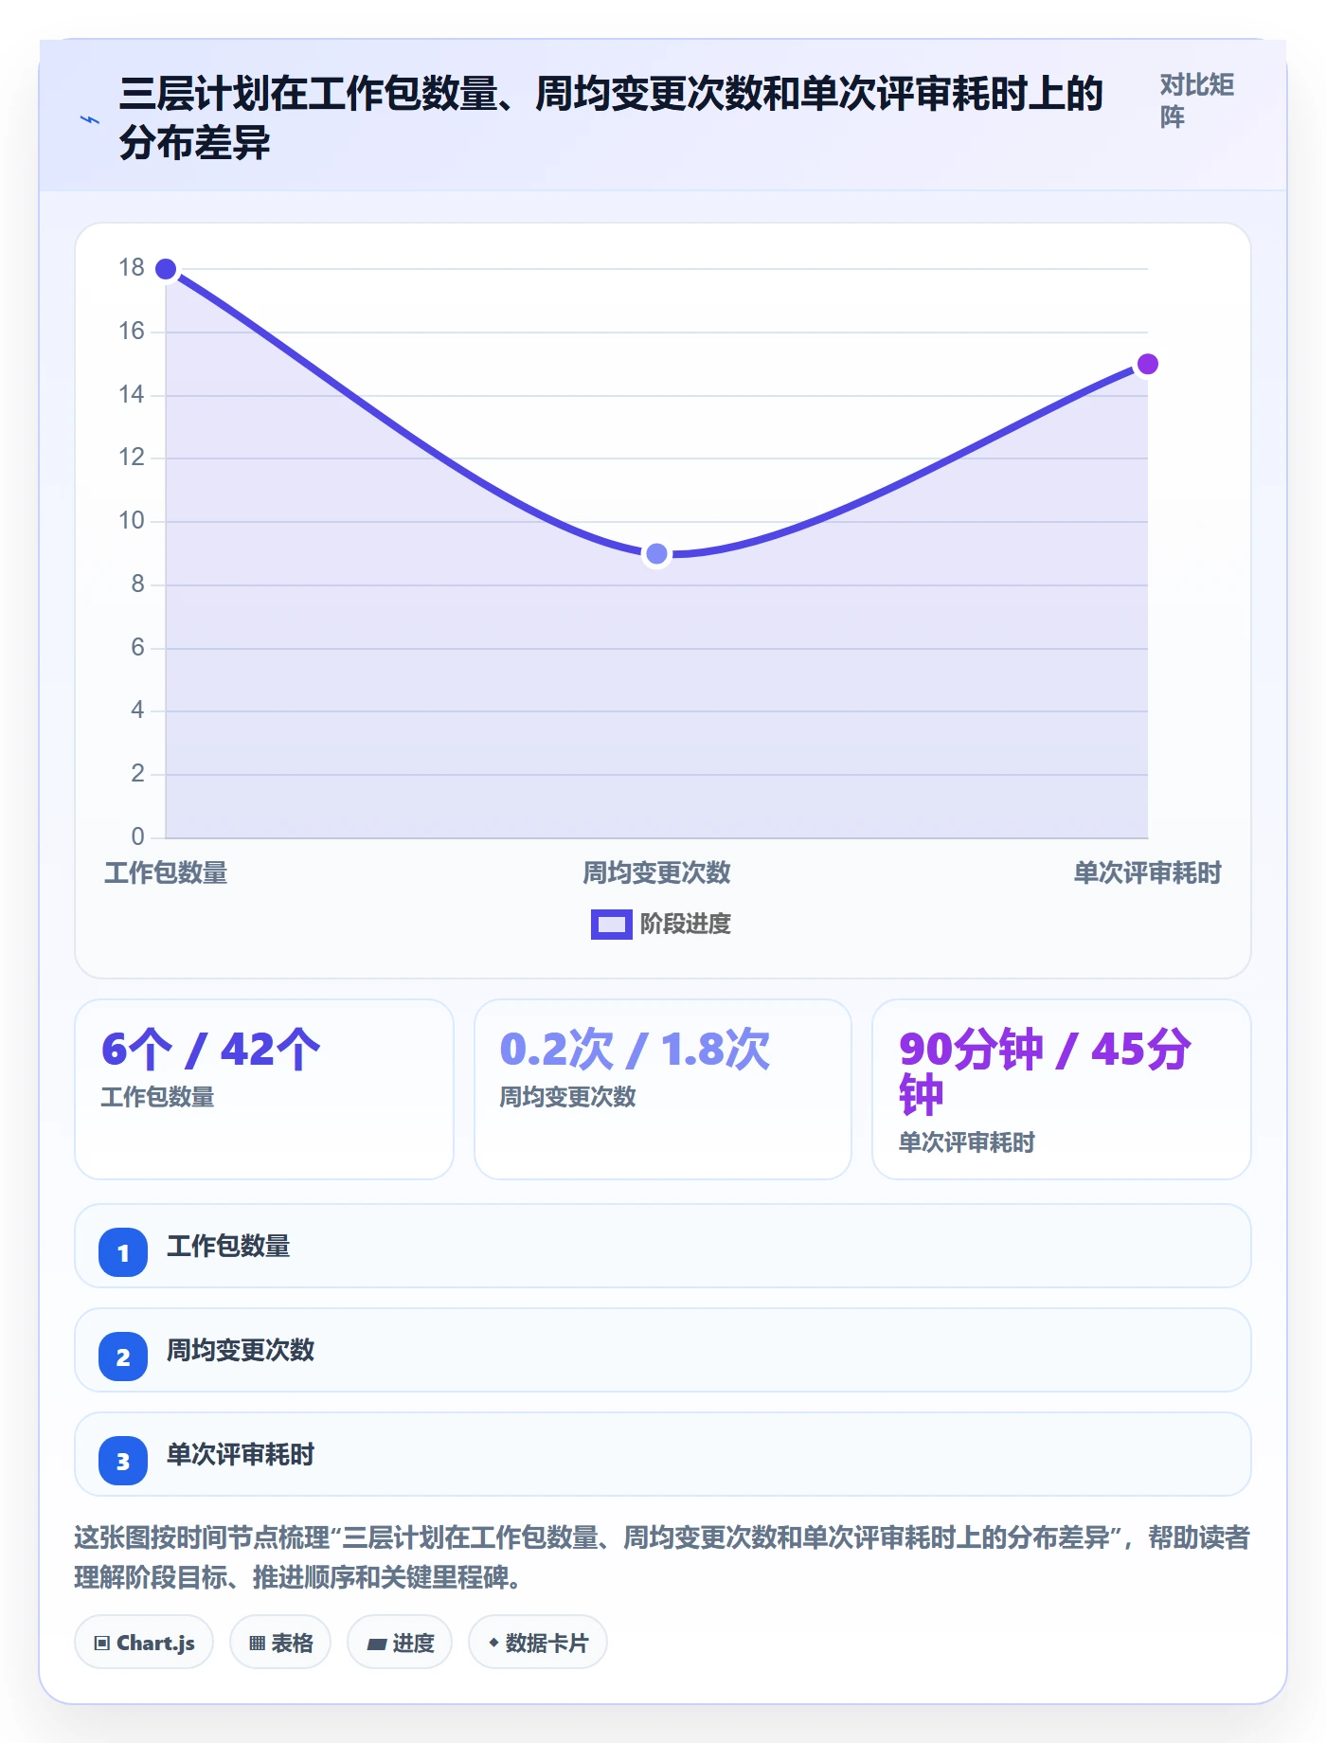The height and width of the screenshot is (1743, 1326).
Task: Click the y-axis value 10
Action: (132, 521)
